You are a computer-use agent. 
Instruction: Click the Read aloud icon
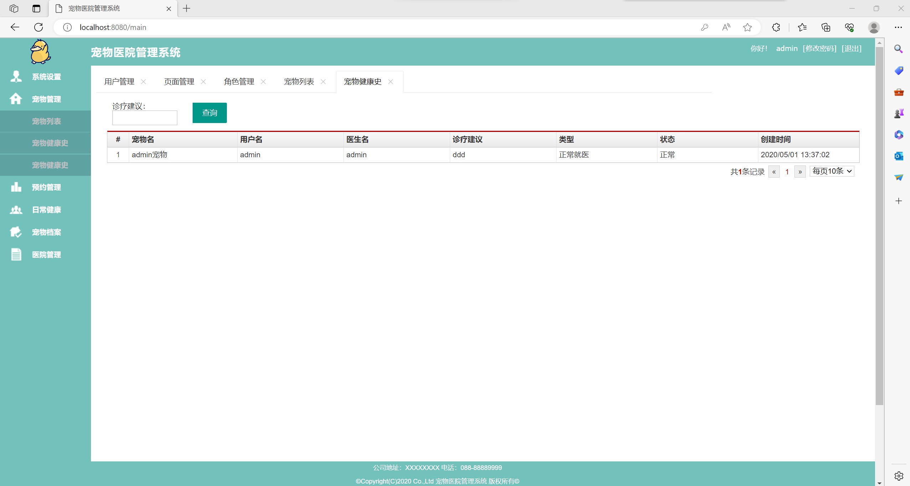726,27
